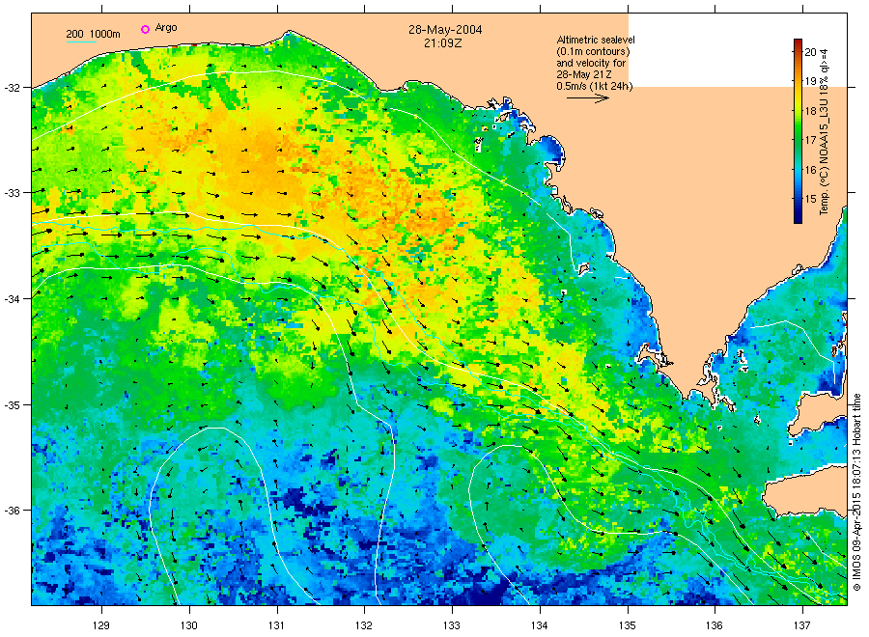Click the '(0.1m contours)' caption line
The image size is (869, 637).
593,51
